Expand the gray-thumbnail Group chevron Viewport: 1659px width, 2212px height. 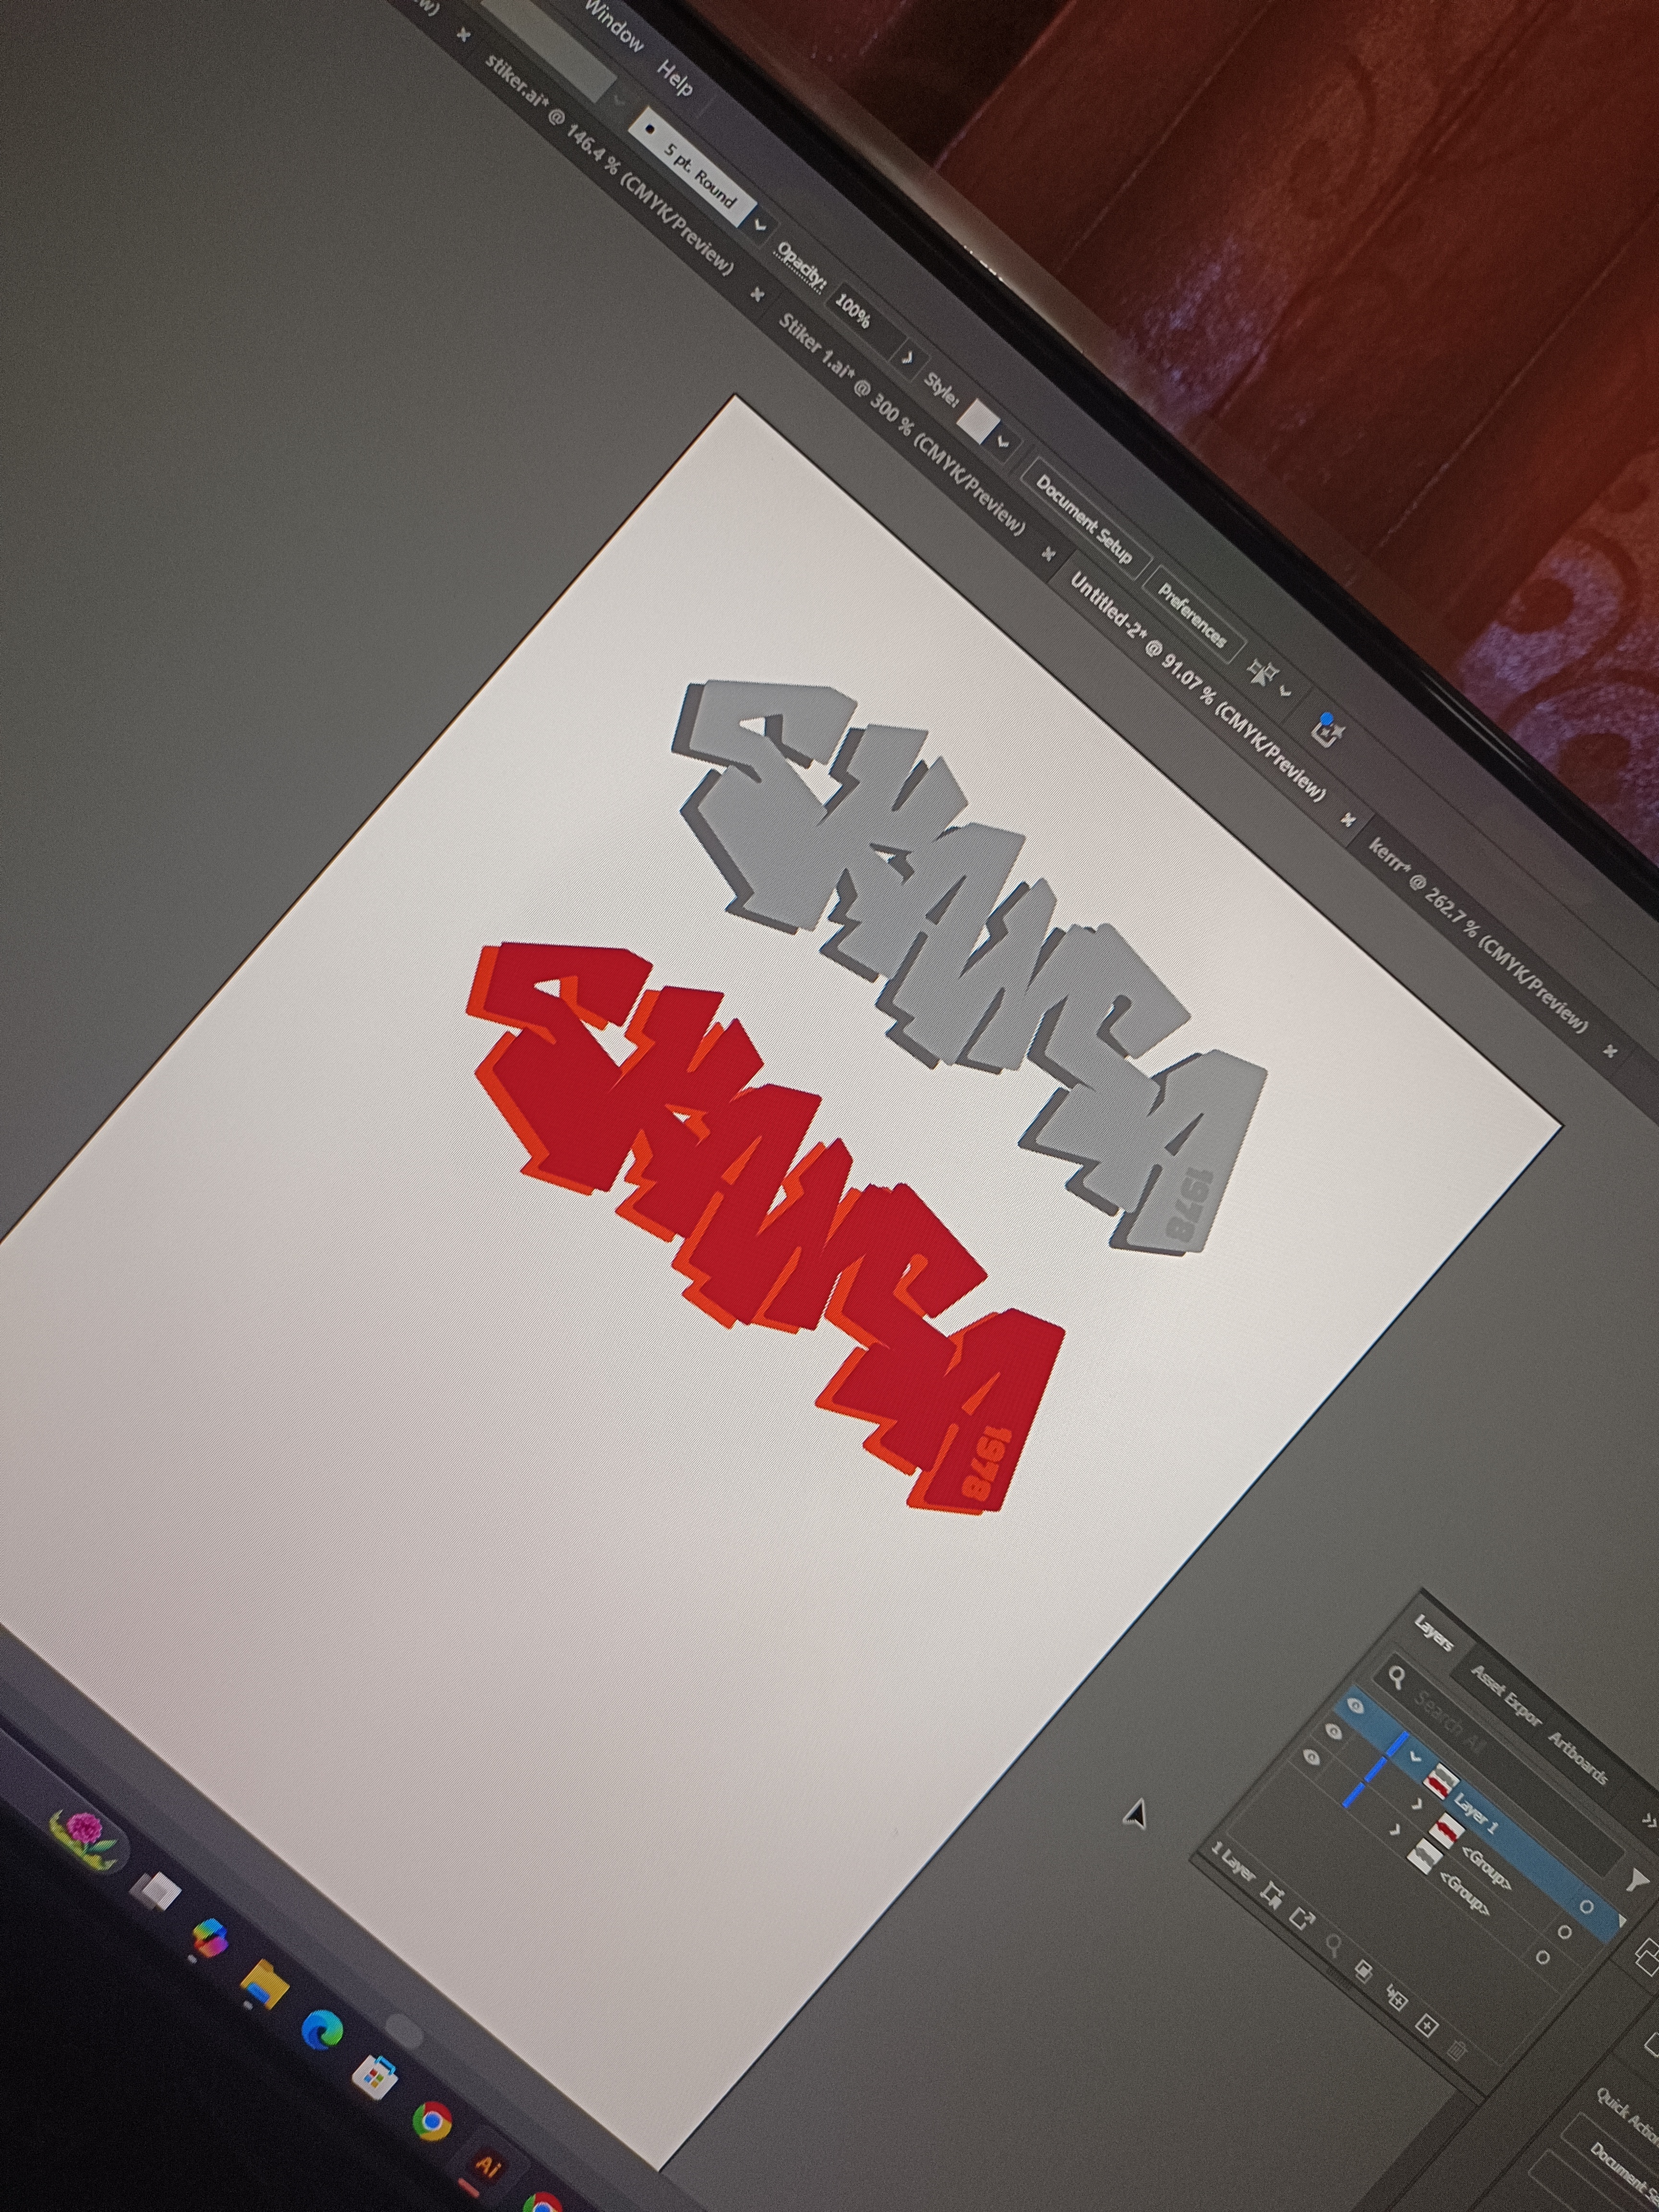[1396, 1830]
